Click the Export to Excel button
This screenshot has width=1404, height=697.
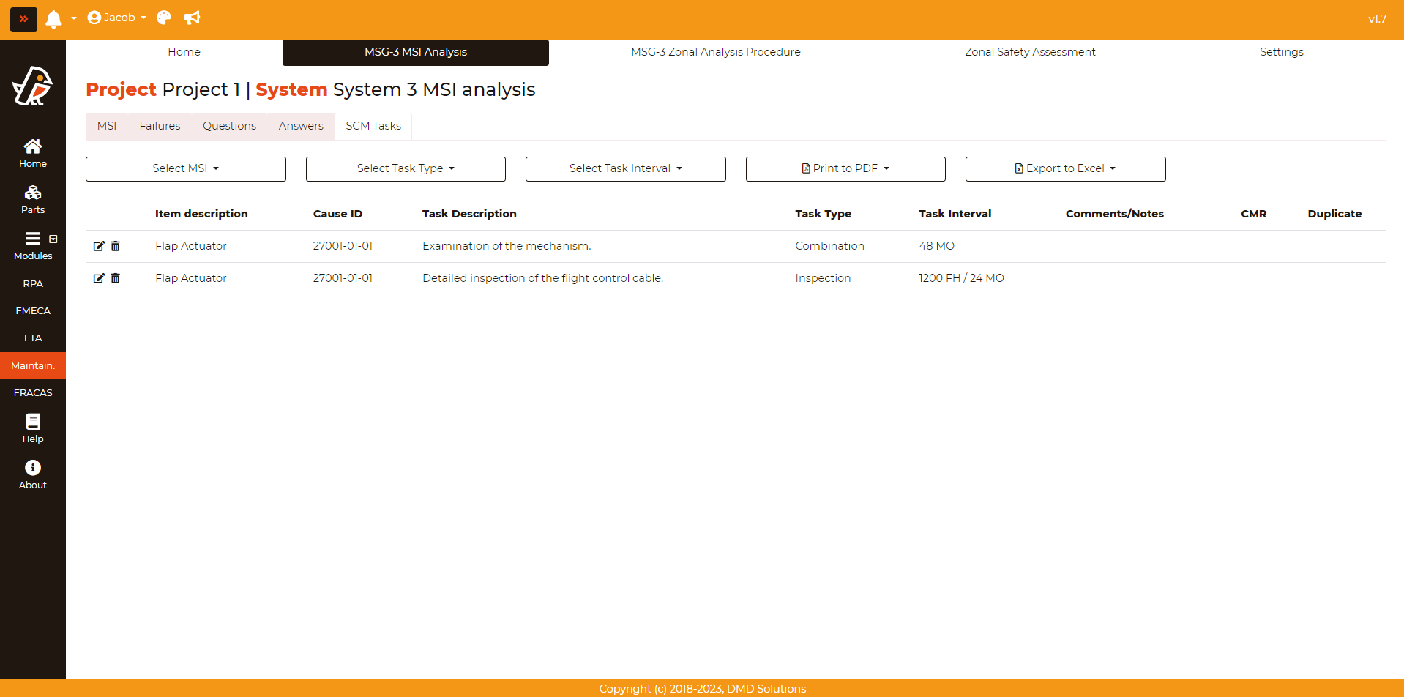click(1065, 169)
